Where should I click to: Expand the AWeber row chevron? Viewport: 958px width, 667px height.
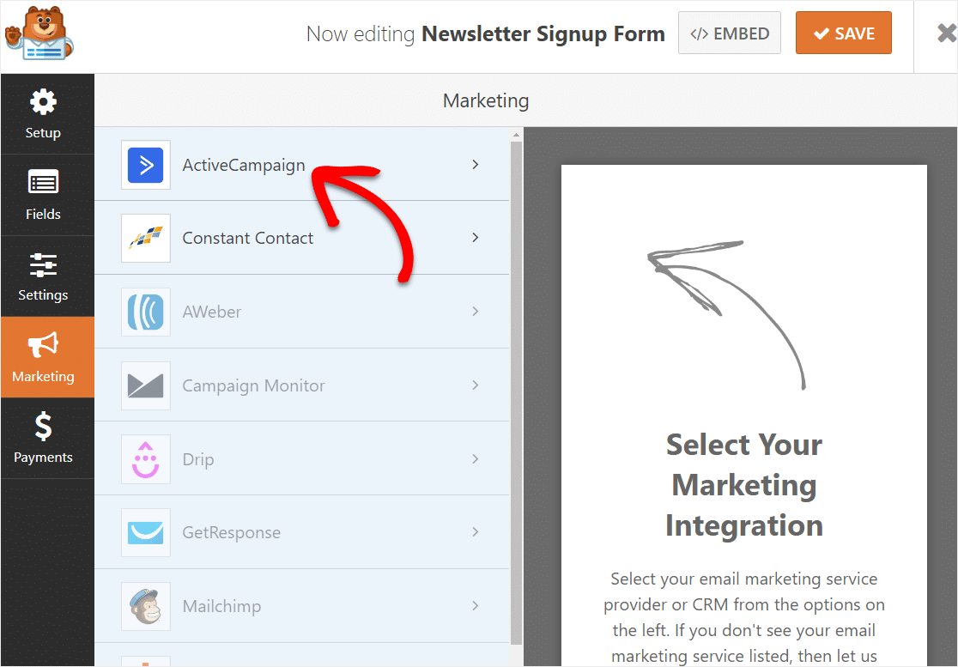[476, 312]
